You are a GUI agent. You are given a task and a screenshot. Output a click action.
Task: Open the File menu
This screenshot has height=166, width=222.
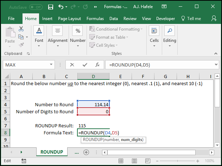(x=11, y=19)
